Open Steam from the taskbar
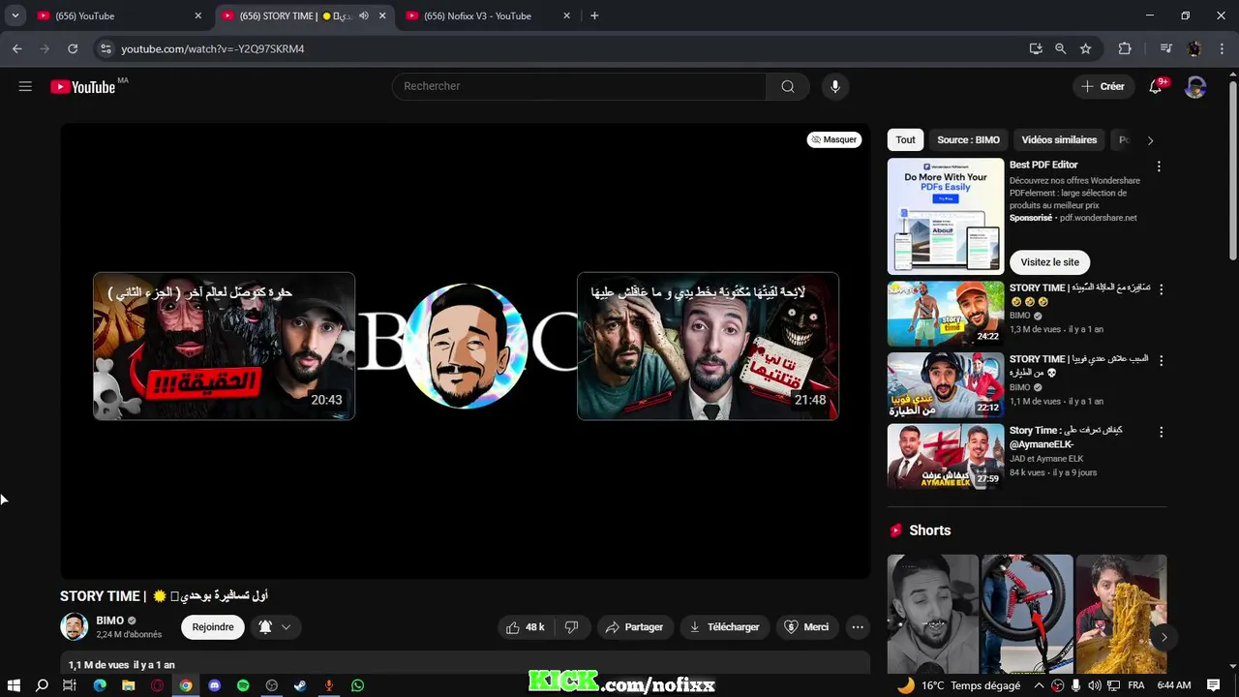The image size is (1239, 697). coord(300,685)
